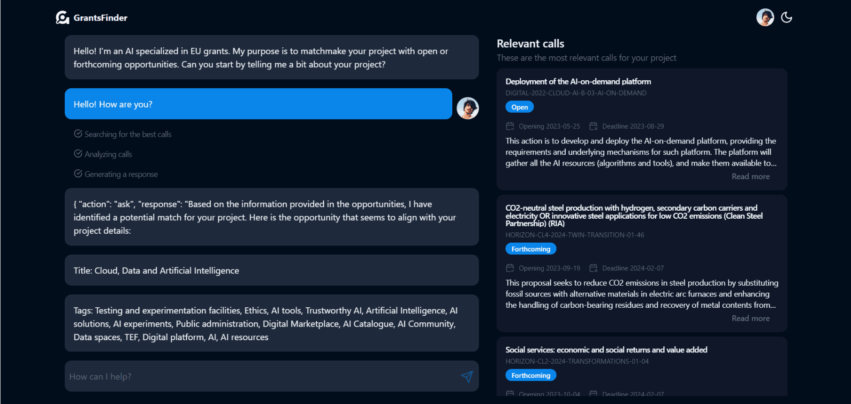851x404 pixels.
Task: Click the GrantsFinder brand name text
Action: point(100,18)
